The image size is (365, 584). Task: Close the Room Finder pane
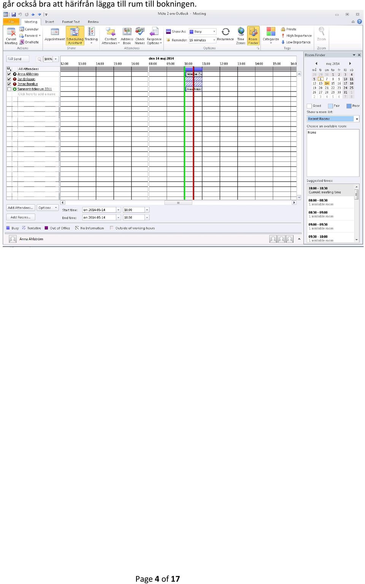coord(359,55)
